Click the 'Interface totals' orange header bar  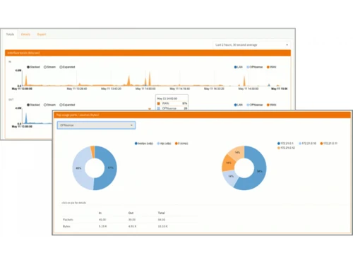click(x=148, y=53)
